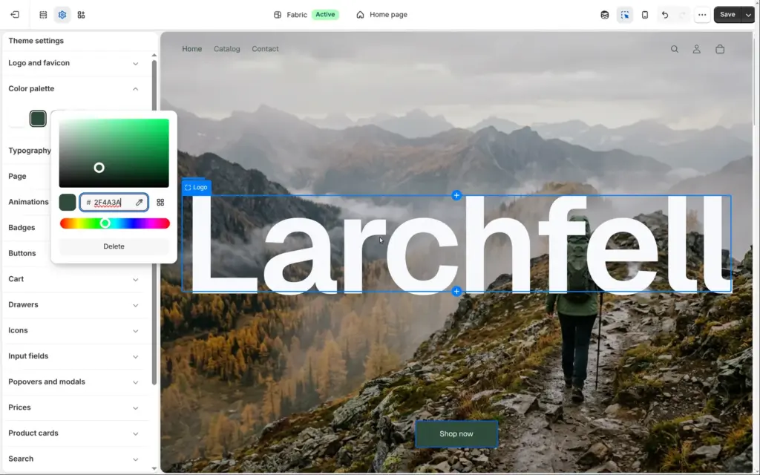Open the Apps blocks icon
Viewport: 760px width, 475px height.
click(x=81, y=15)
